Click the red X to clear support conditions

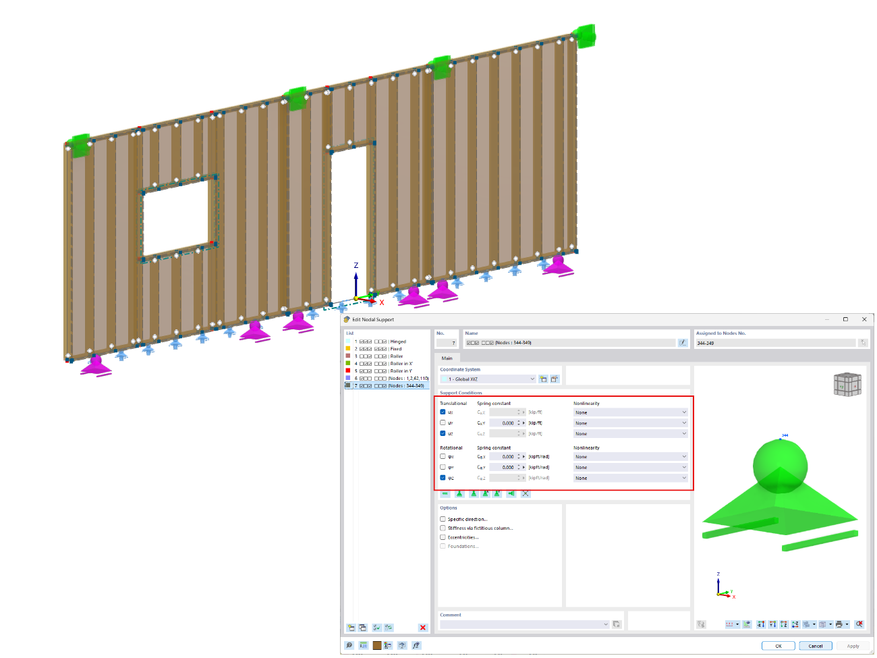(x=526, y=493)
